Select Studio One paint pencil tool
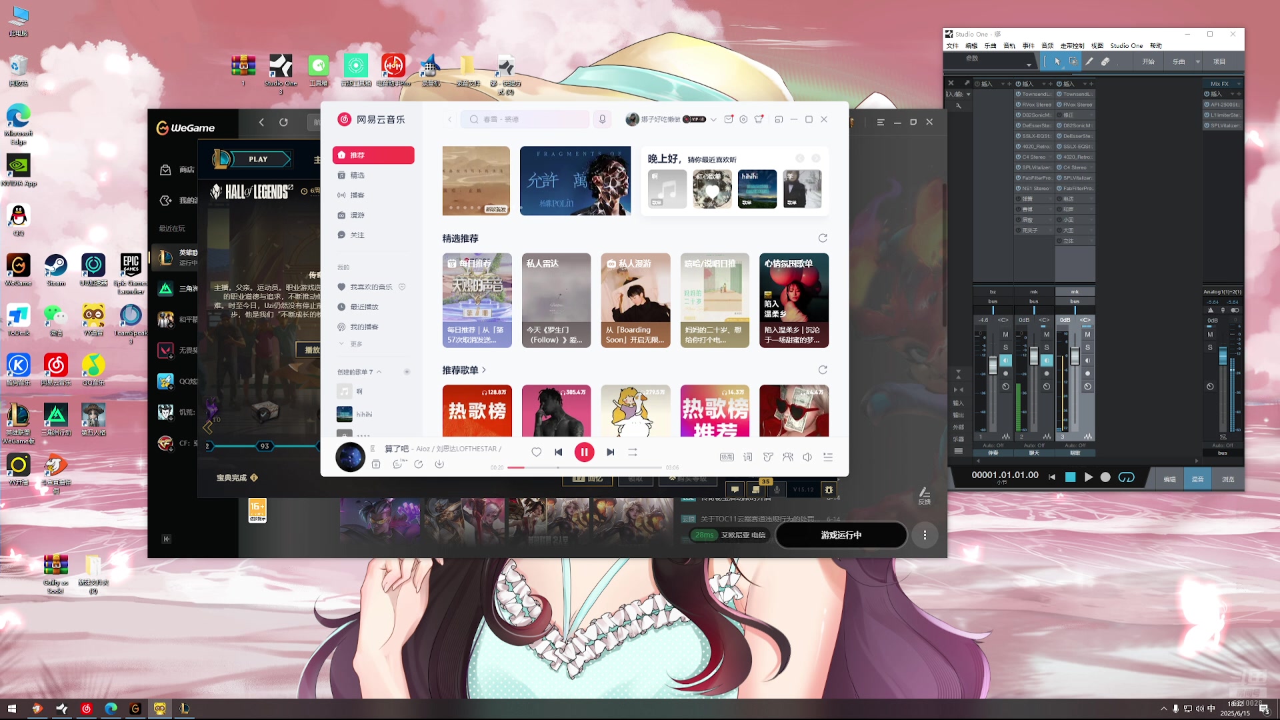Viewport: 1280px width, 720px height. [1089, 61]
